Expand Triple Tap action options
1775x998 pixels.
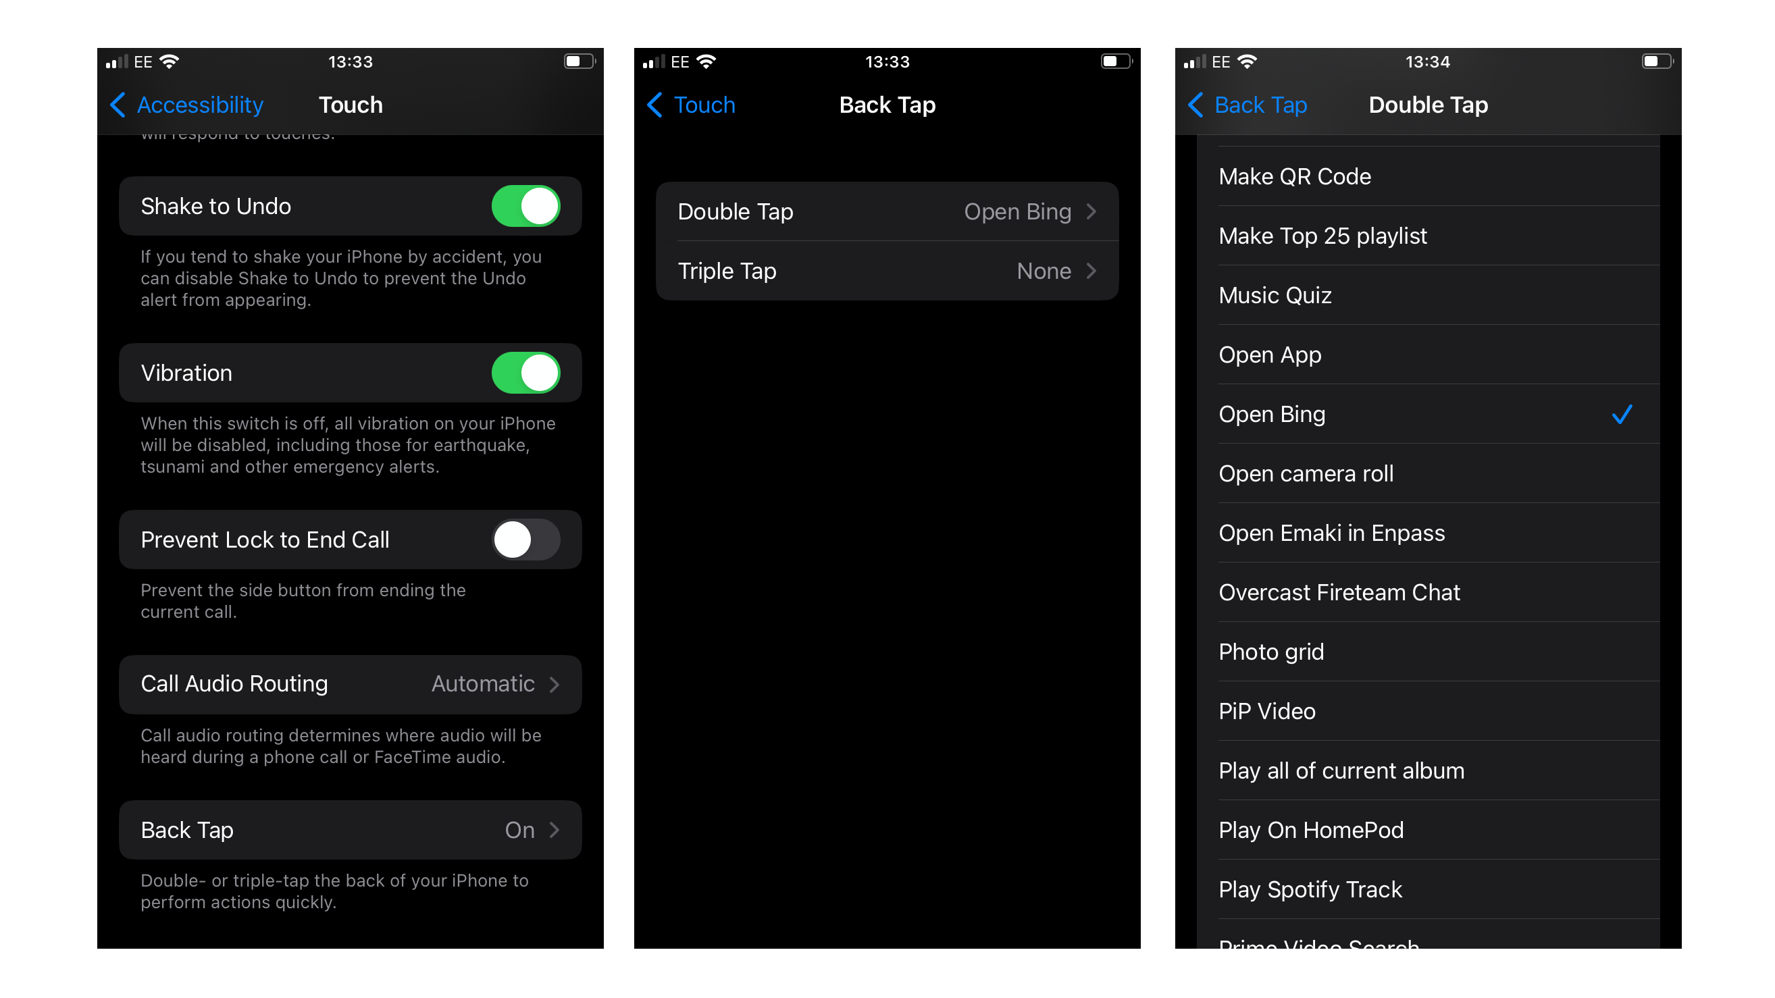click(x=886, y=271)
